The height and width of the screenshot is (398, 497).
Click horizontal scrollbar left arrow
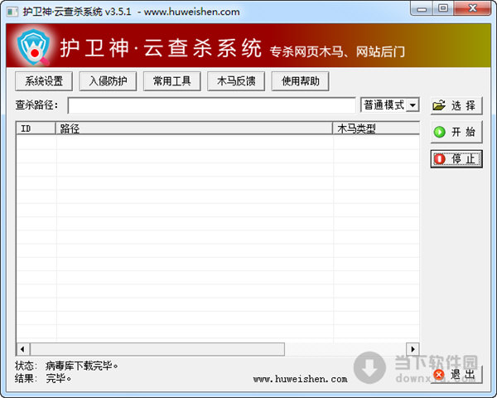[22, 349]
